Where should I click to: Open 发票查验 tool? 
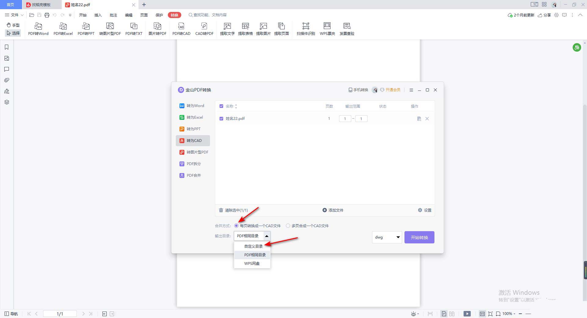tap(347, 29)
